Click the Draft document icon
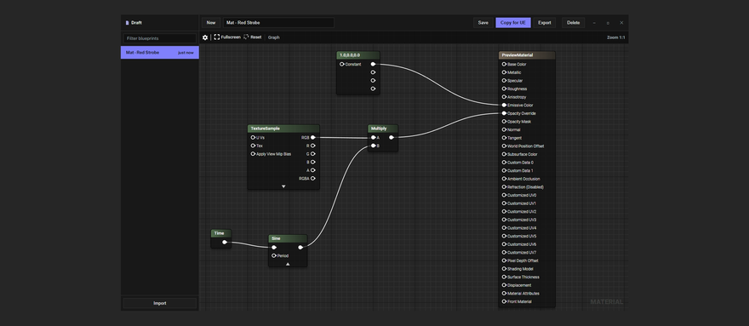This screenshot has width=749, height=326. tap(127, 22)
